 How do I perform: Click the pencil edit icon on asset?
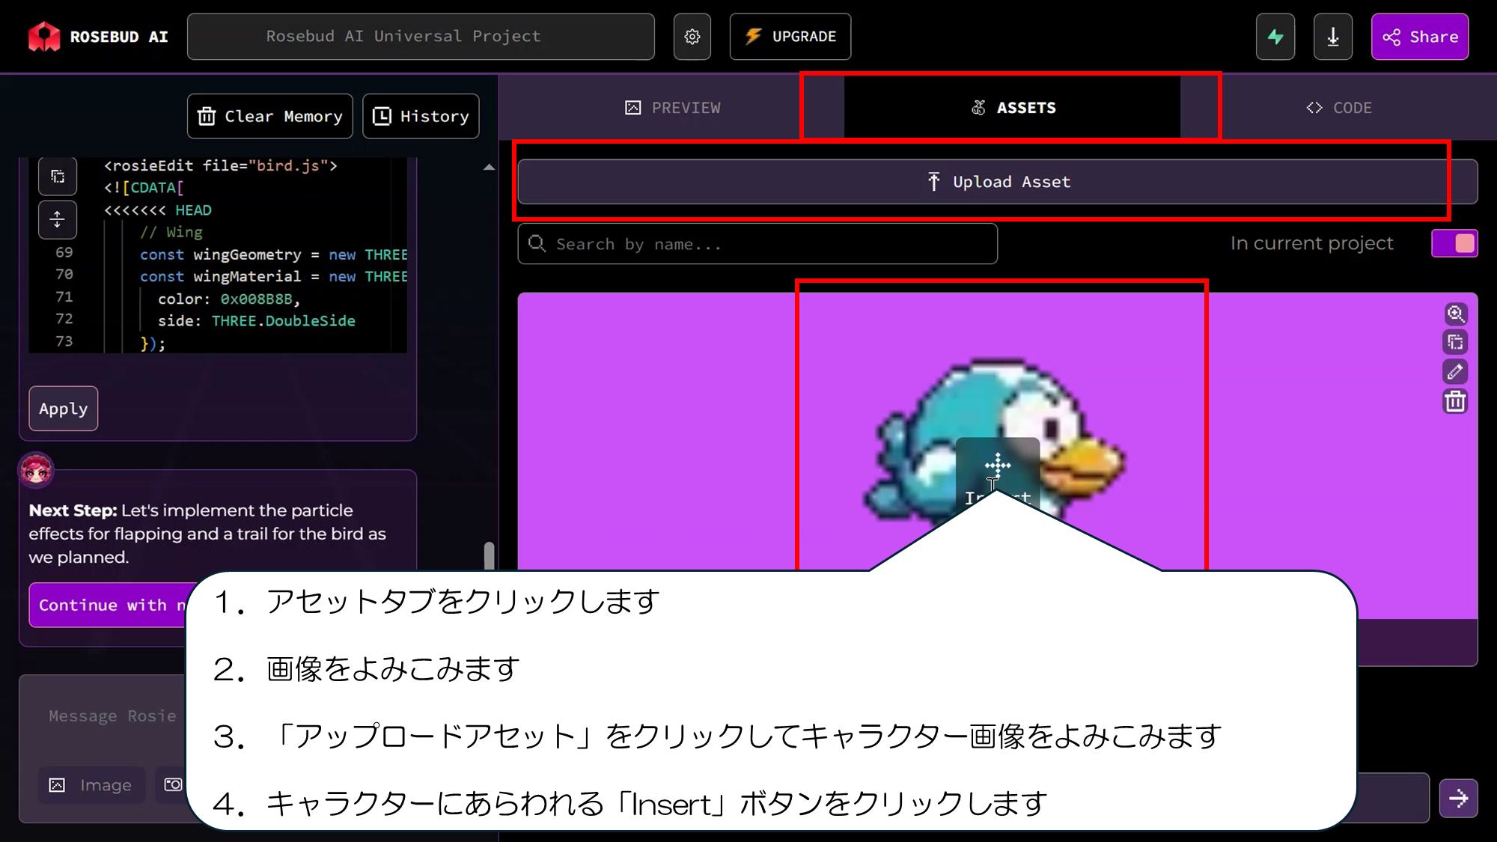click(1455, 372)
